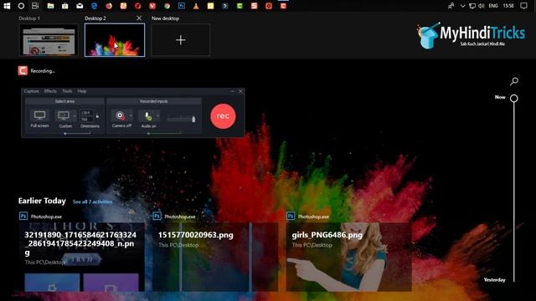Expand the audio options dropdown arrow

point(158,116)
